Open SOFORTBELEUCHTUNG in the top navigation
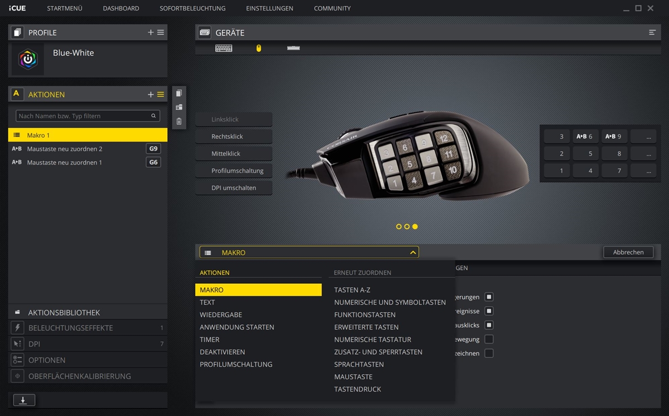This screenshot has width=669, height=416. click(192, 8)
